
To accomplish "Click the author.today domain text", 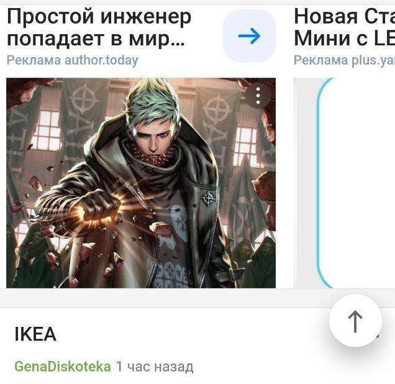I will [101, 60].
